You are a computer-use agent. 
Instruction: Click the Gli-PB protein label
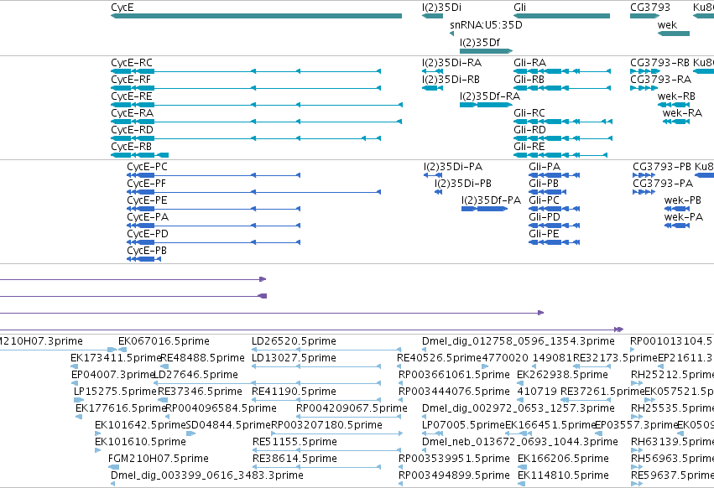coord(544,184)
